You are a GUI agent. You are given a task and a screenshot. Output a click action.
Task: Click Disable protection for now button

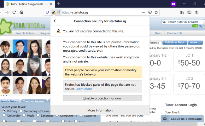pos(102,98)
